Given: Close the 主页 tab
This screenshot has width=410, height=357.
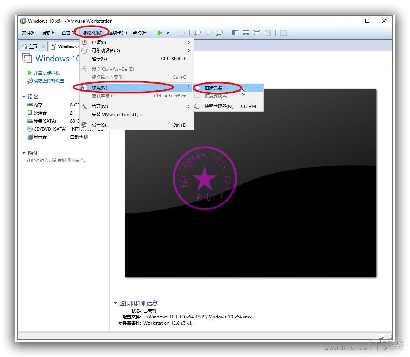Looking at the screenshot, I should [43, 46].
